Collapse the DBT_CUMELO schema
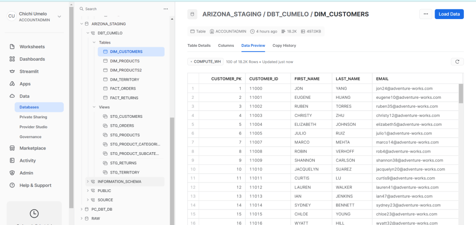Viewport: 476px width, 225px height. [87, 33]
